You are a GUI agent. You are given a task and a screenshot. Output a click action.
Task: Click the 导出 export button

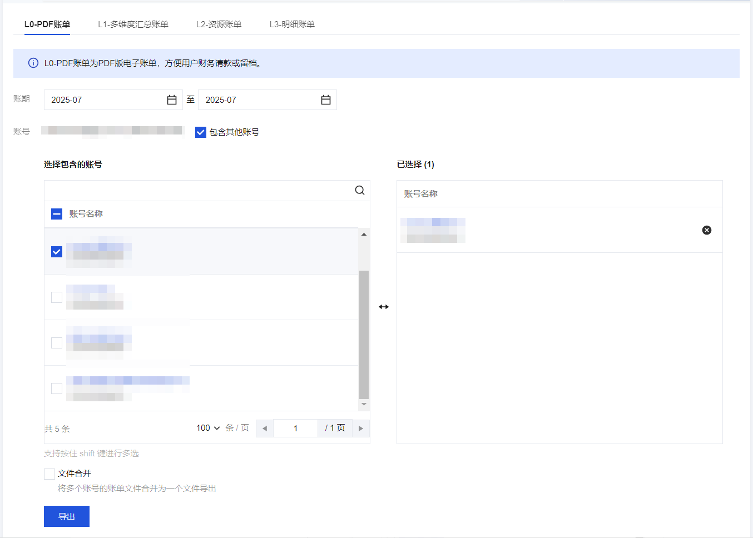coord(67,516)
